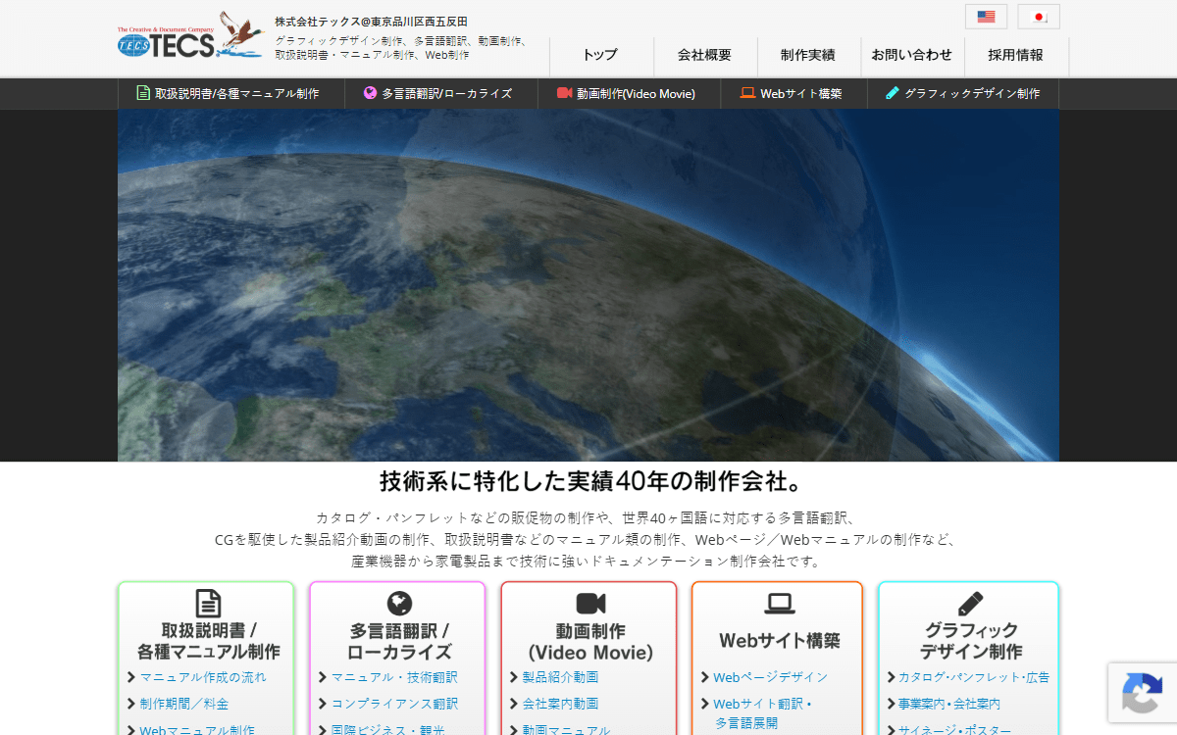
Task: Click 事業案内・会社案内 link
Action: [949, 704]
